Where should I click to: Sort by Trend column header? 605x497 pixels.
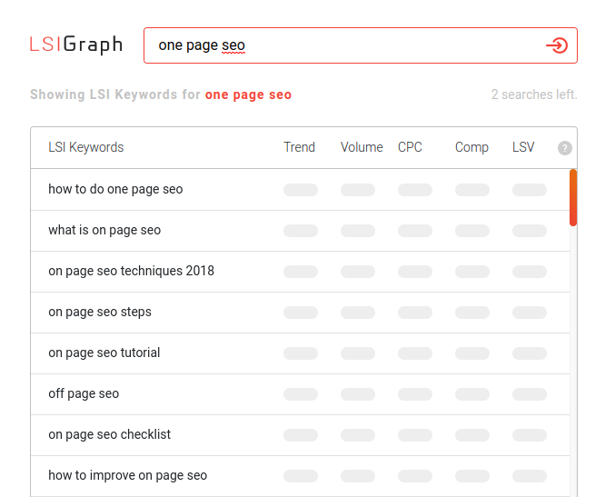pos(299,147)
